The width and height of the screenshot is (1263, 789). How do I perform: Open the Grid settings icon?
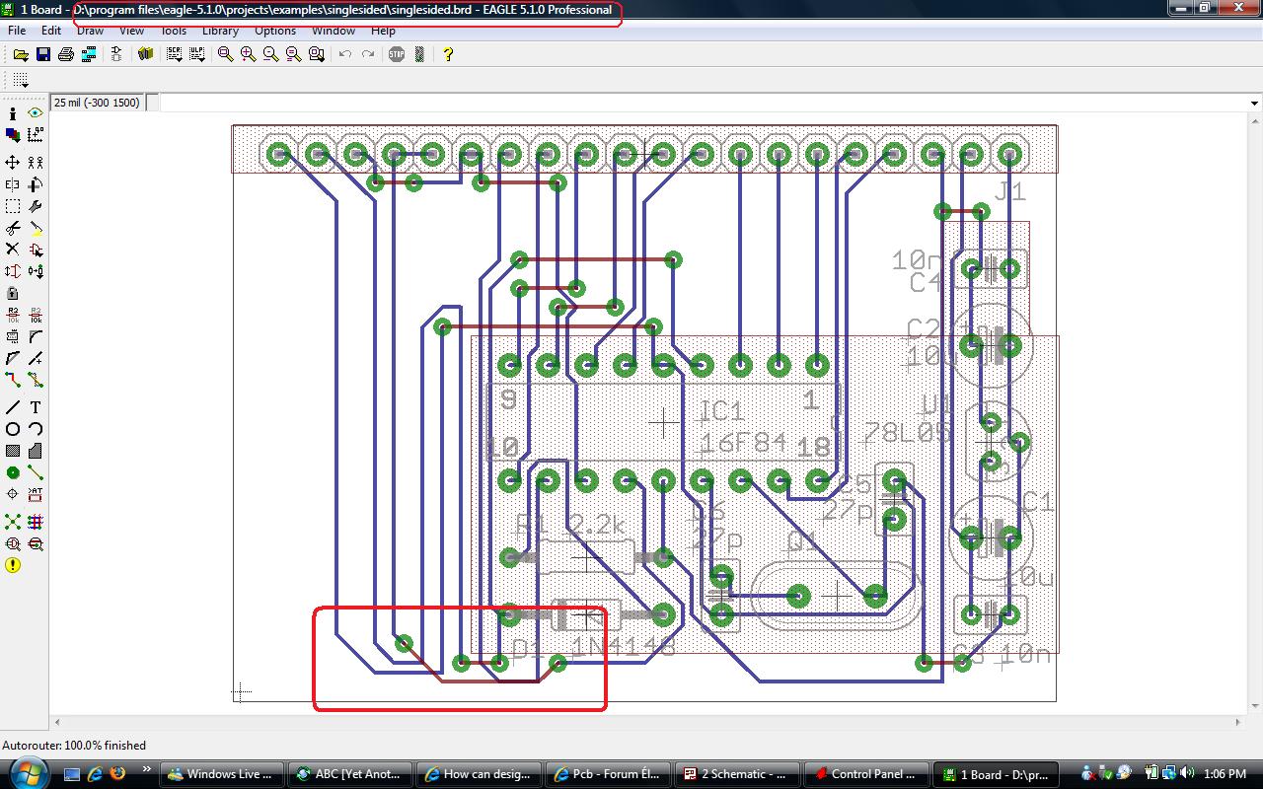coord(20,80)
